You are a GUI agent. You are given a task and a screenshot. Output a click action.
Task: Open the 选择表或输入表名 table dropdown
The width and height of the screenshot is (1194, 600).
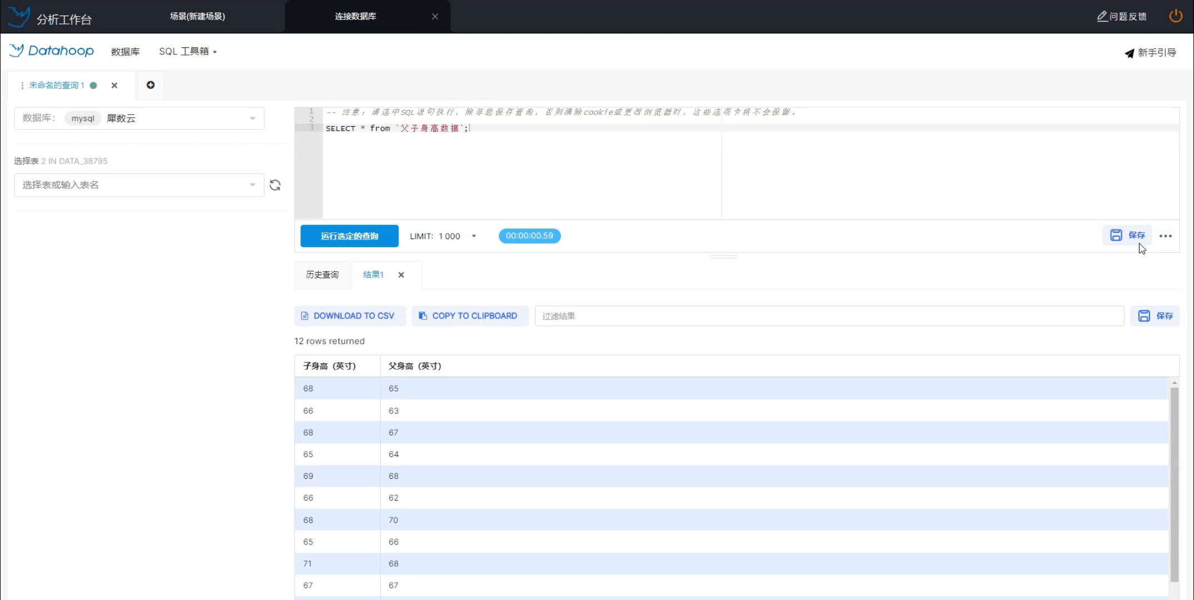[139, 185]
